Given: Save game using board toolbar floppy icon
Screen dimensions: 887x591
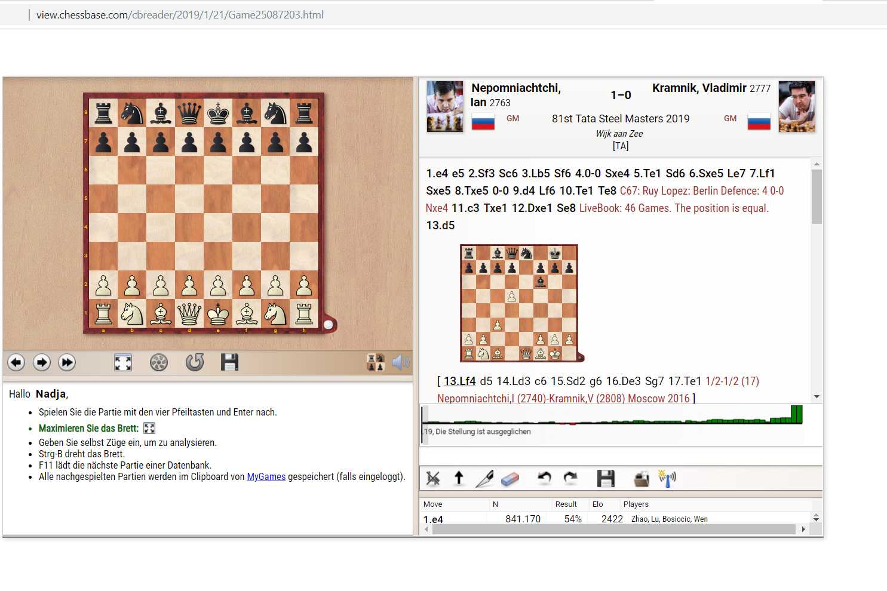Looking at the screenshot, I should pyautogui.click(x=229, y=362).
